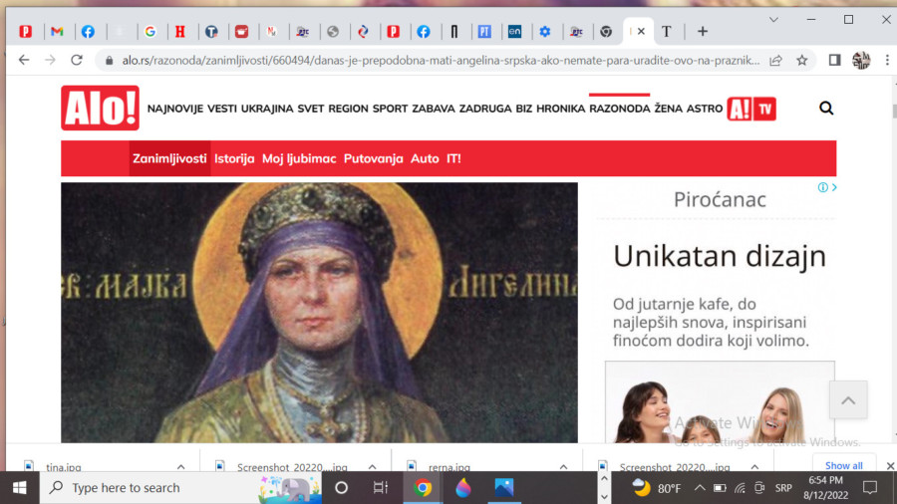The image size is (897, 504).
Task: Go back to the previous page
Action: (24, 60)
